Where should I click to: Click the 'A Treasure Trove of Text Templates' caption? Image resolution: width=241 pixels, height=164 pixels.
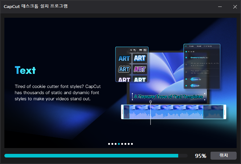(x=168, y=97)
